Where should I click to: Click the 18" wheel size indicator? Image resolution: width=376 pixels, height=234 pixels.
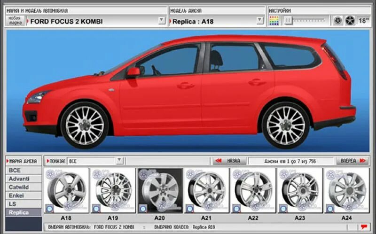[x=363, y=21]
